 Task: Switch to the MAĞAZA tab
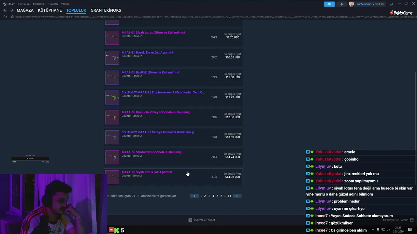25,10
